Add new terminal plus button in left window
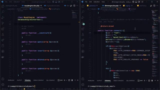Screen dimensions: 160x90 64,80
